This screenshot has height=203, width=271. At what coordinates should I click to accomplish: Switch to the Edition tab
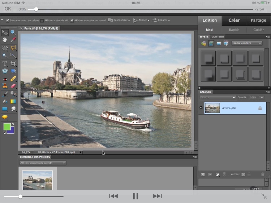(210, 20)
